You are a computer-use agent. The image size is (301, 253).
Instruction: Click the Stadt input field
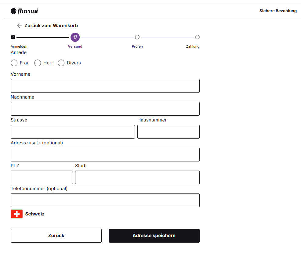137,177
